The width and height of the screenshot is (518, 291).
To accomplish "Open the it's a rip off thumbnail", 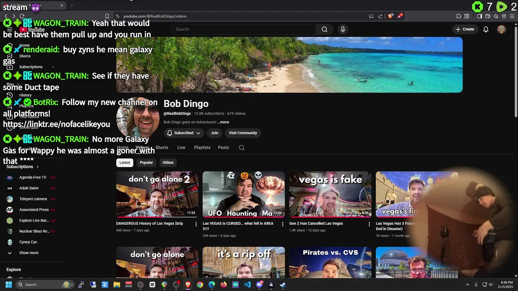I will pos(244,262).
